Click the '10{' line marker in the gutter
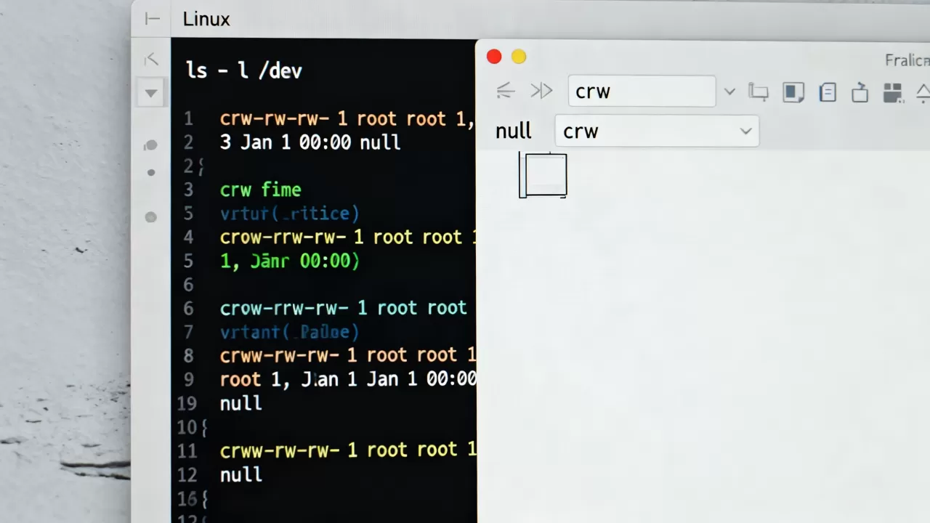 [x=193, y=427]
